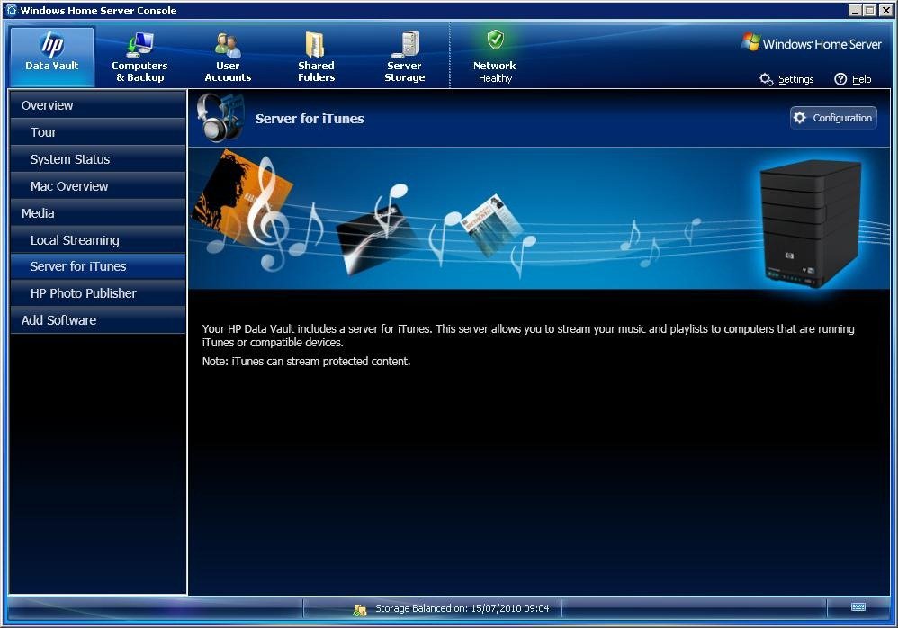898x628 pixels.
Task: Click the 'Server for iTunes' page heading
Action: pos(310,119)
